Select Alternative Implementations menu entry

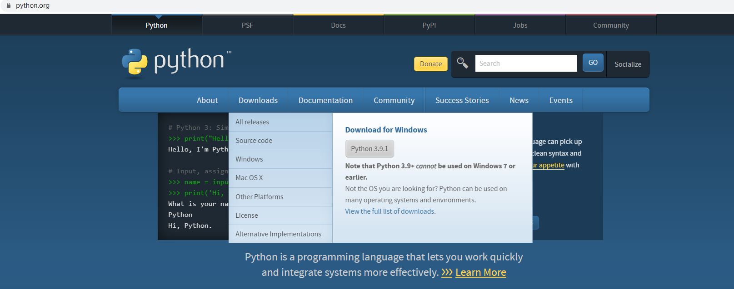tap(280, 234)
